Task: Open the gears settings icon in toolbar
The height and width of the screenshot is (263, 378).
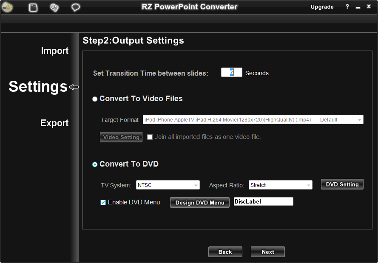Action: point(54,7)
